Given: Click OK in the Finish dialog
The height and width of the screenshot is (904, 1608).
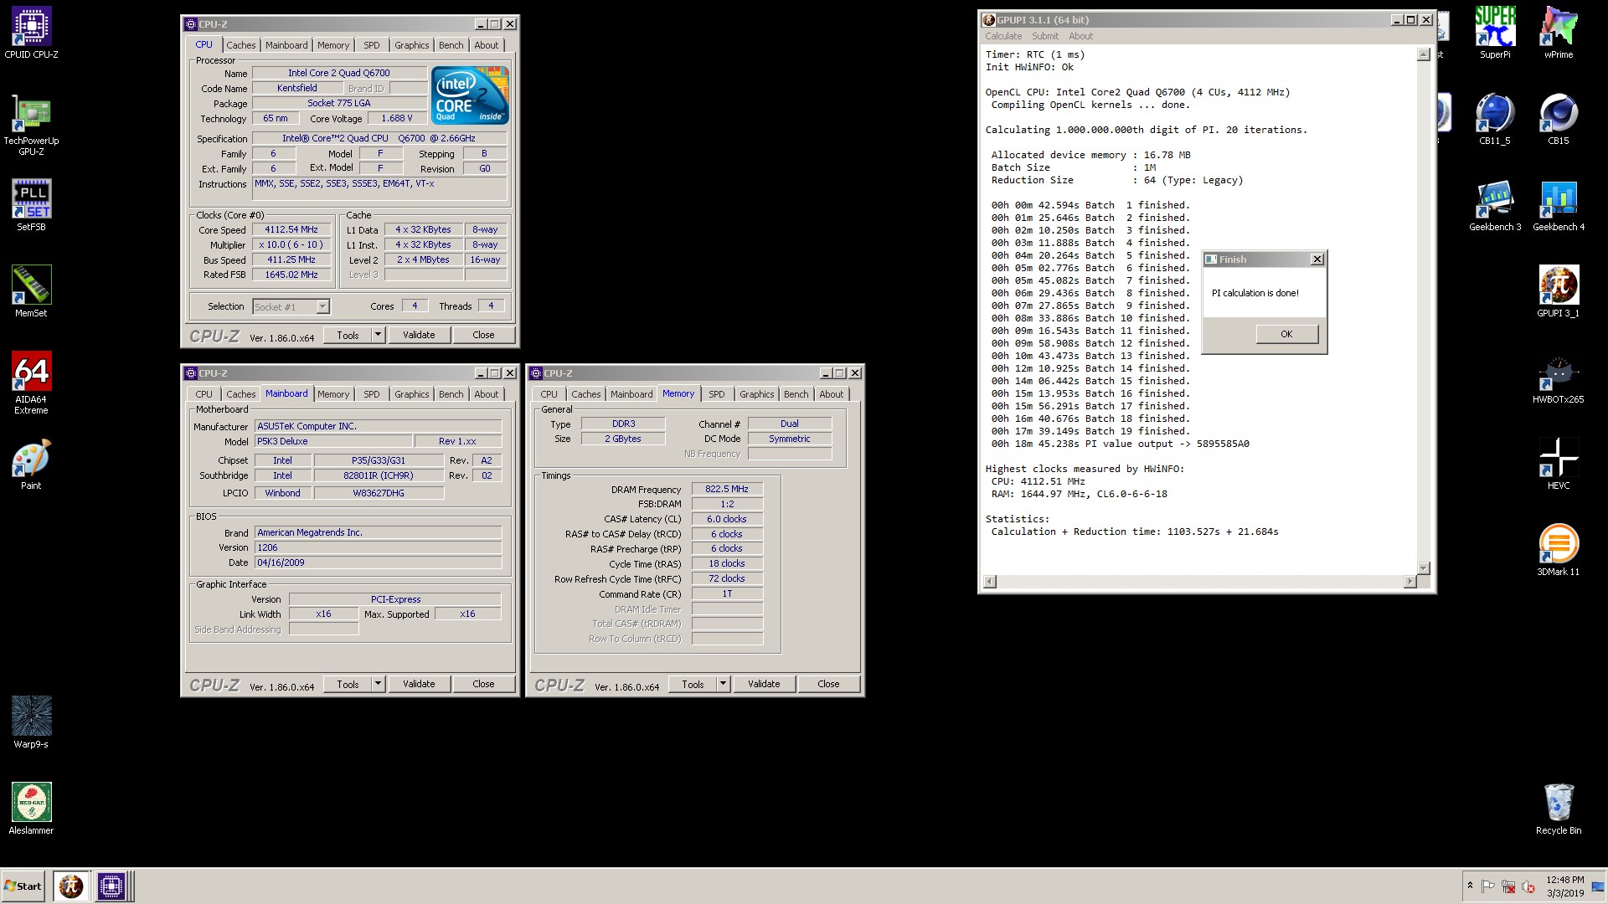Looking at the screenshot, I should coord(1286,334).
